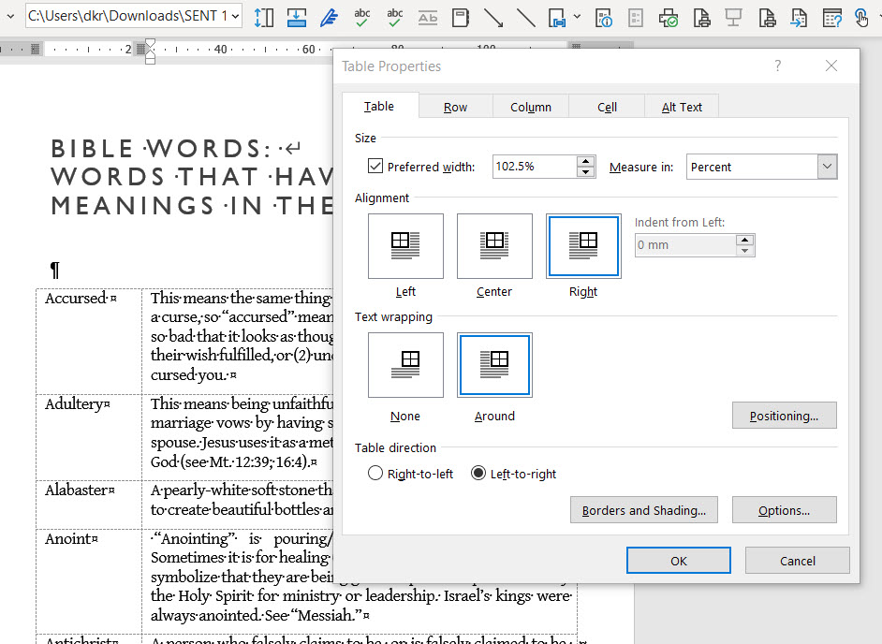
Task: Click the greyed document list icon
Action: 636,18
